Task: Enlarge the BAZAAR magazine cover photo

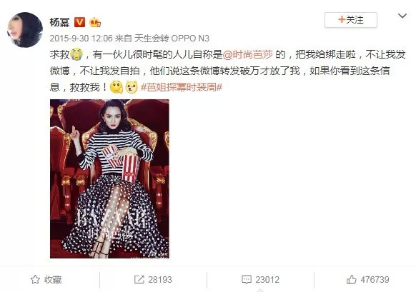Action: (109, 178)
